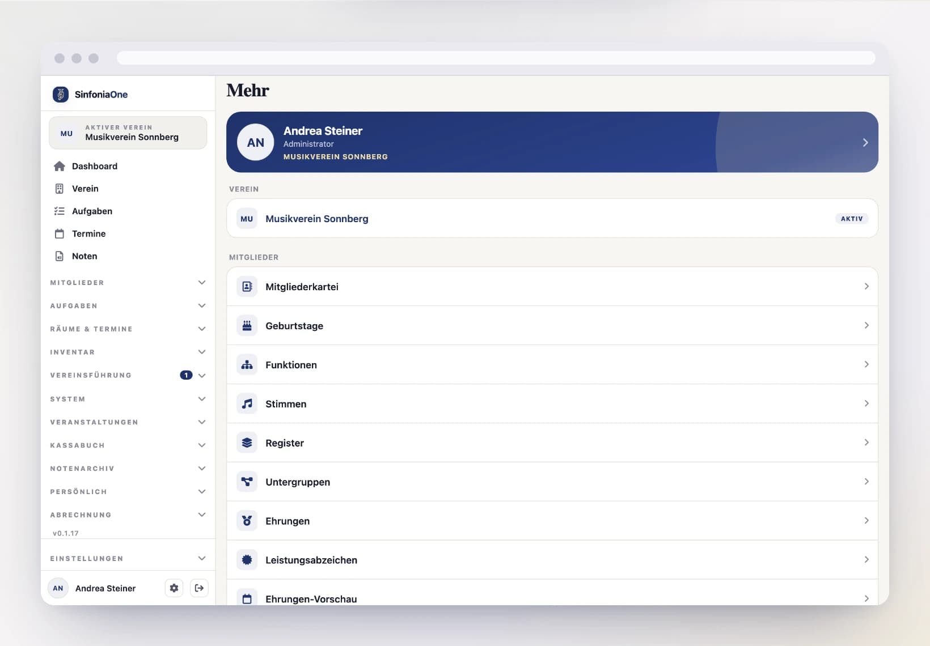This screenshot has width=930, height=646.
Task: Click the AKTIV status badge
Action: [852, 219]
